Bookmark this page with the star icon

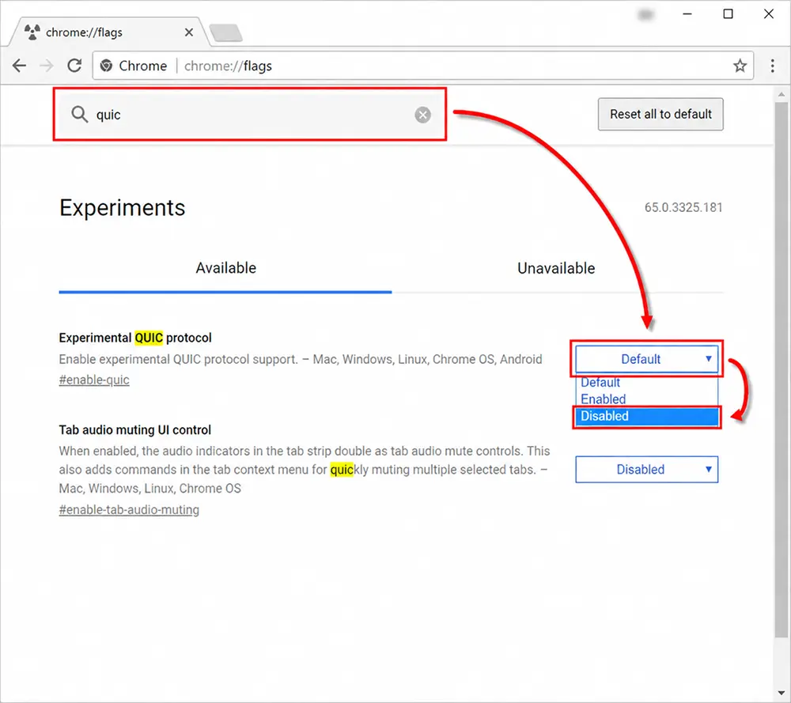[x=740, y=66]
